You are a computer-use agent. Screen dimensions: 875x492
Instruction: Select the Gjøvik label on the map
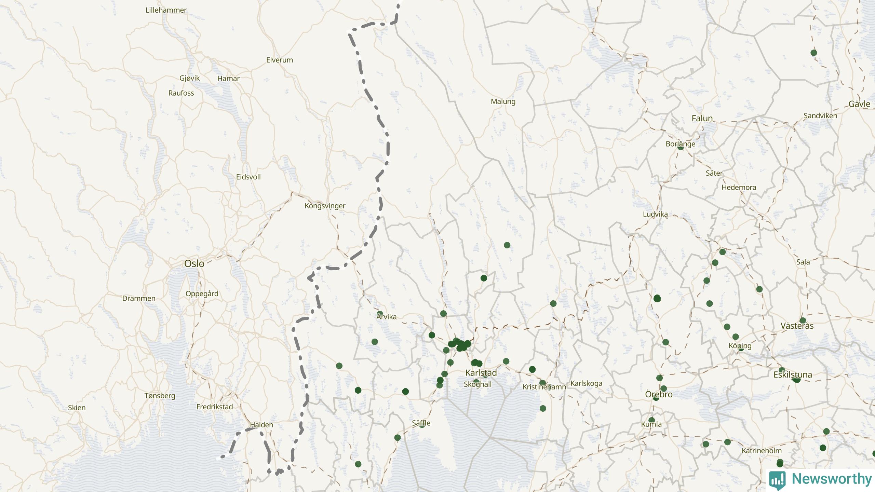click(x=190, y=78)
